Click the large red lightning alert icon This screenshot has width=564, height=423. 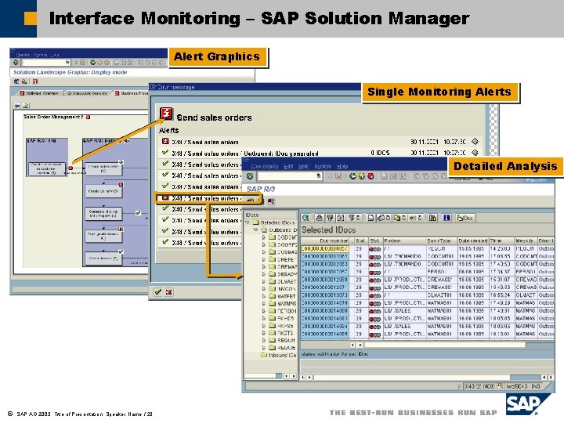point(166,114)
